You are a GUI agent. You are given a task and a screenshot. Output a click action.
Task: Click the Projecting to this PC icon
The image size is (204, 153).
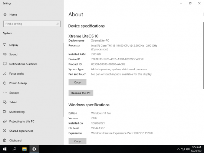coord(5,121)
